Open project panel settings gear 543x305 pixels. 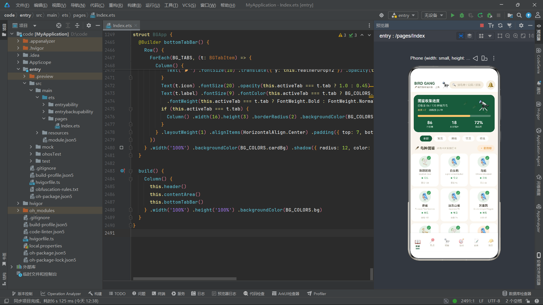click(89, 25)
